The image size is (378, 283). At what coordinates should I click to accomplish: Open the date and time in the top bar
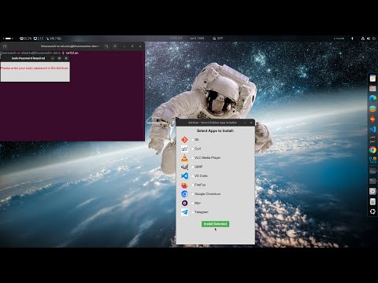click(x=197, y=39)
